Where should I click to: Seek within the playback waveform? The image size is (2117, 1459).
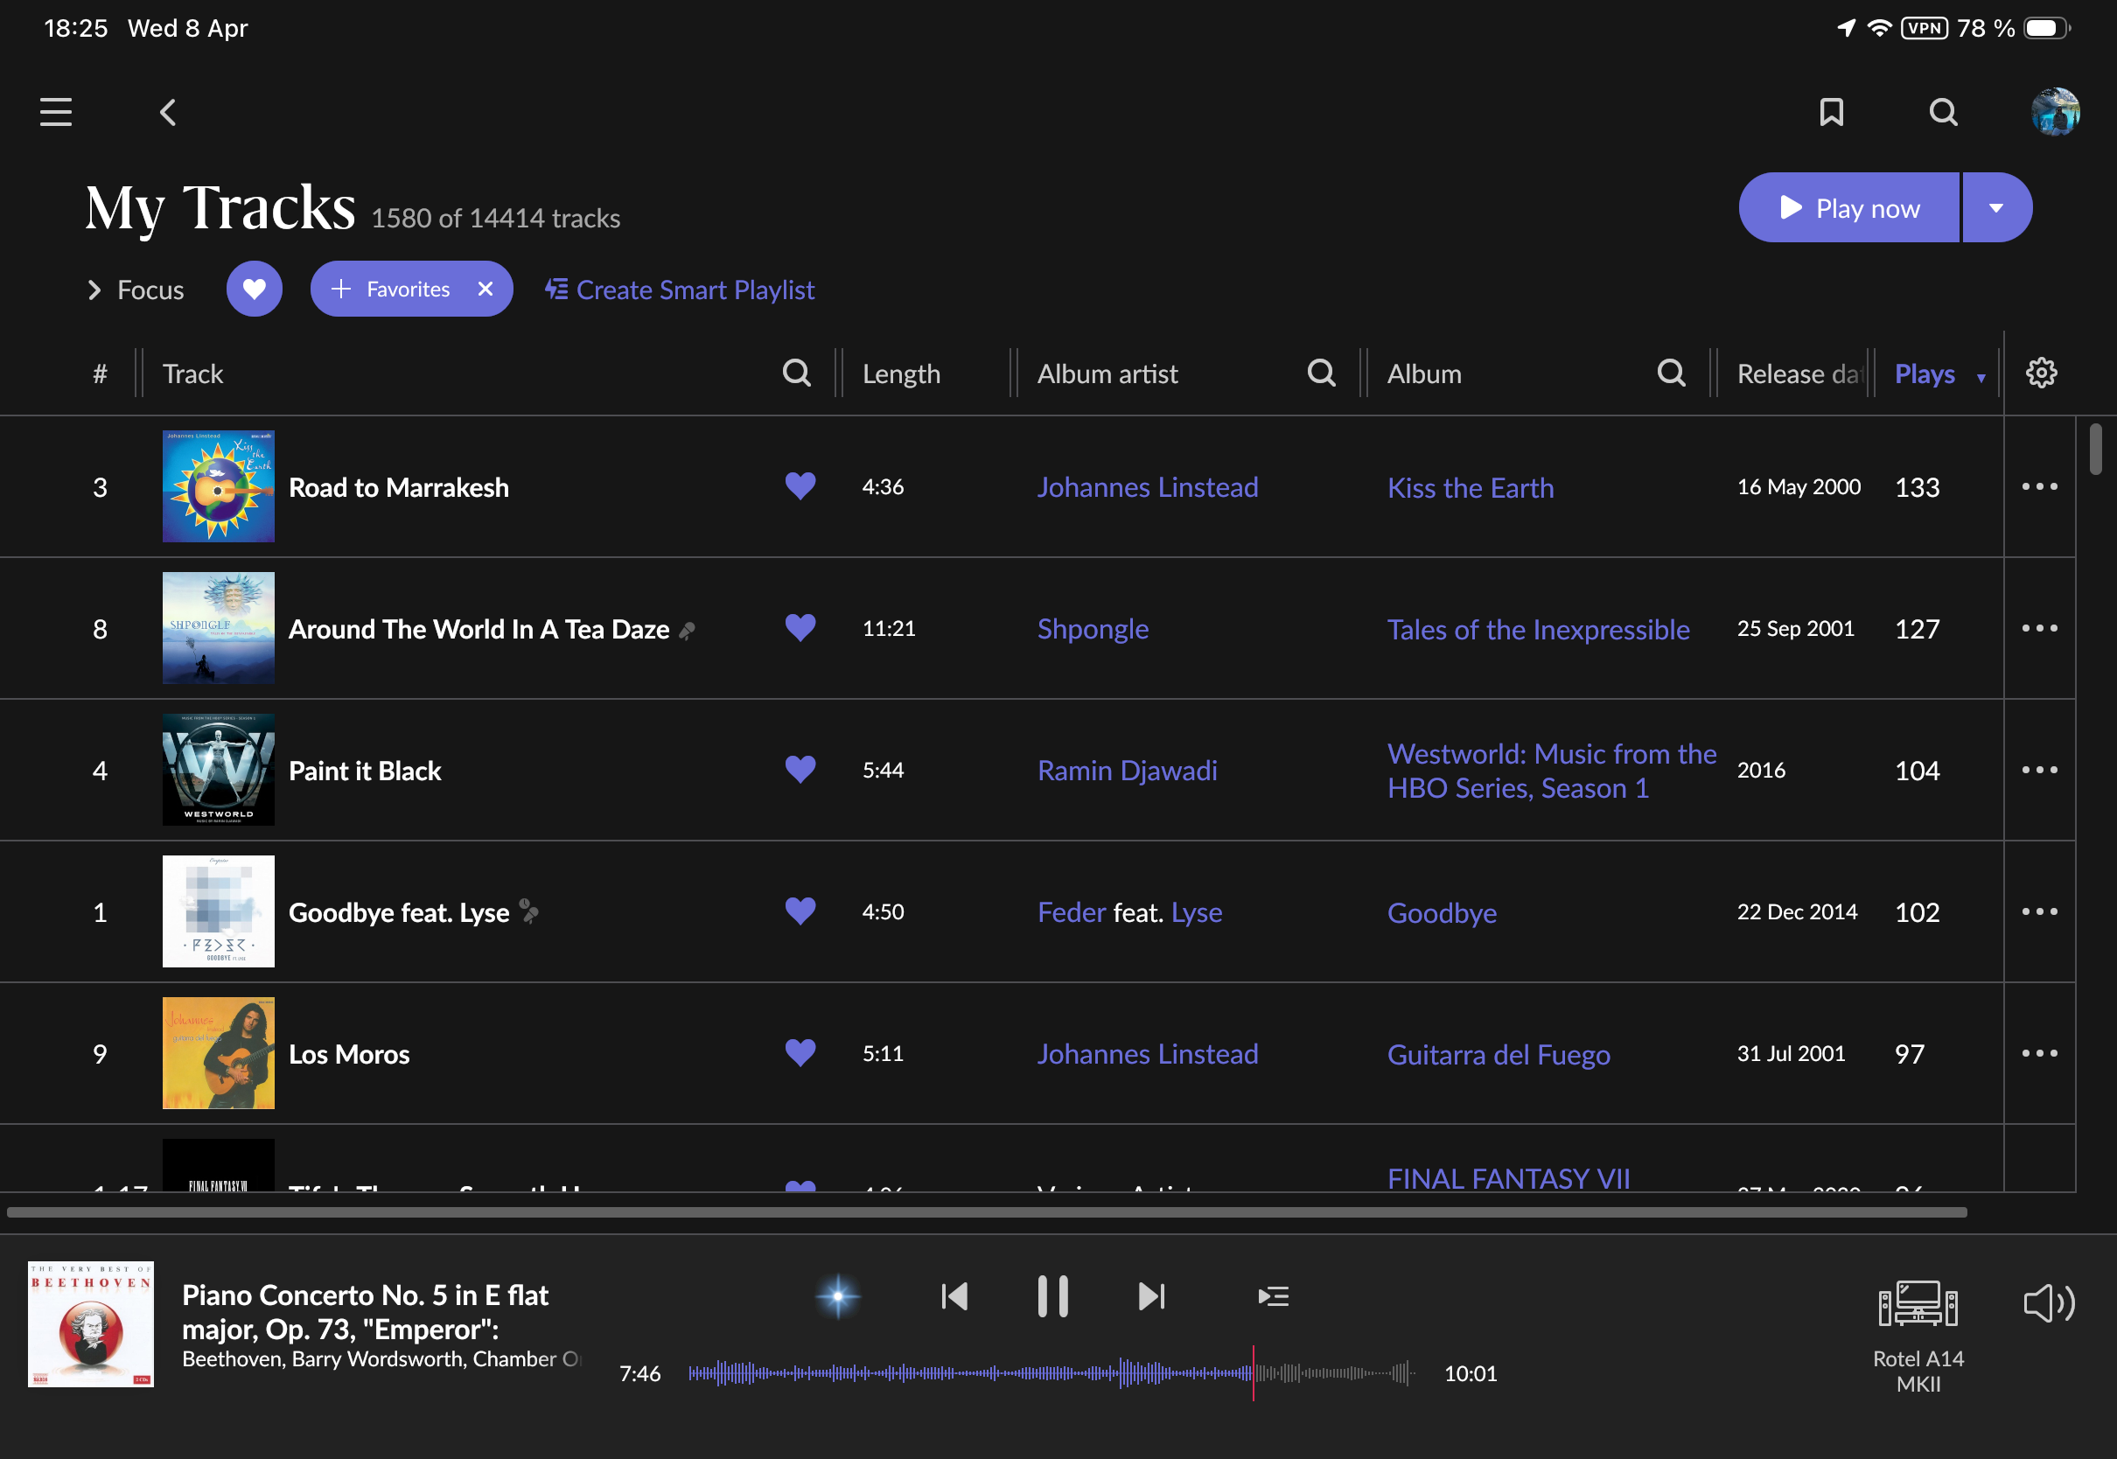1052,1373
